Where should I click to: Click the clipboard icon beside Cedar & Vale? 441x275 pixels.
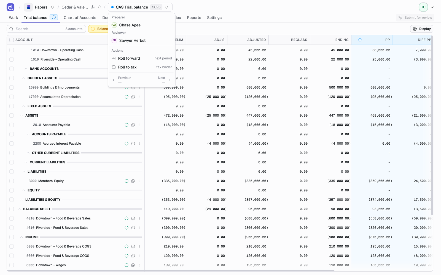coord(93,7)
